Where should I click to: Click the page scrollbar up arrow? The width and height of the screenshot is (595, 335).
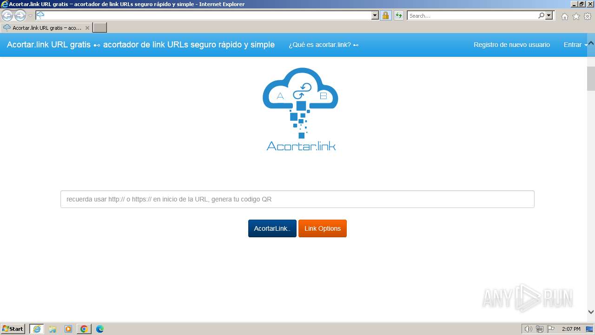pos(591,43)
